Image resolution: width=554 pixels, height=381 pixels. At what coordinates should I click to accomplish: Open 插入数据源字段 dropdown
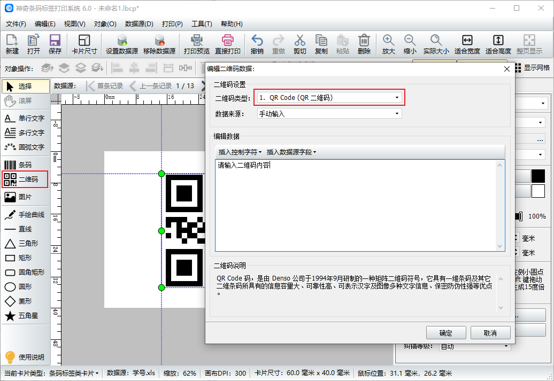point(291,152)
